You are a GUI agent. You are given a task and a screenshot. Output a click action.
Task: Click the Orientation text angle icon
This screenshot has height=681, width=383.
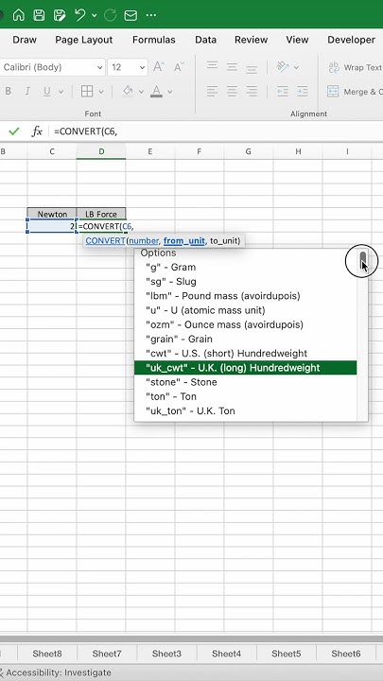pos(283,67)
